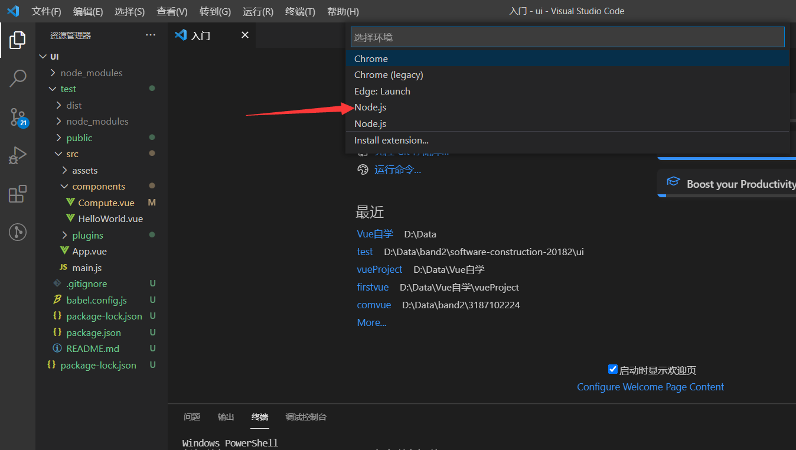Open the Extensions icon in the Activity Bar

(x=17, y=193)
